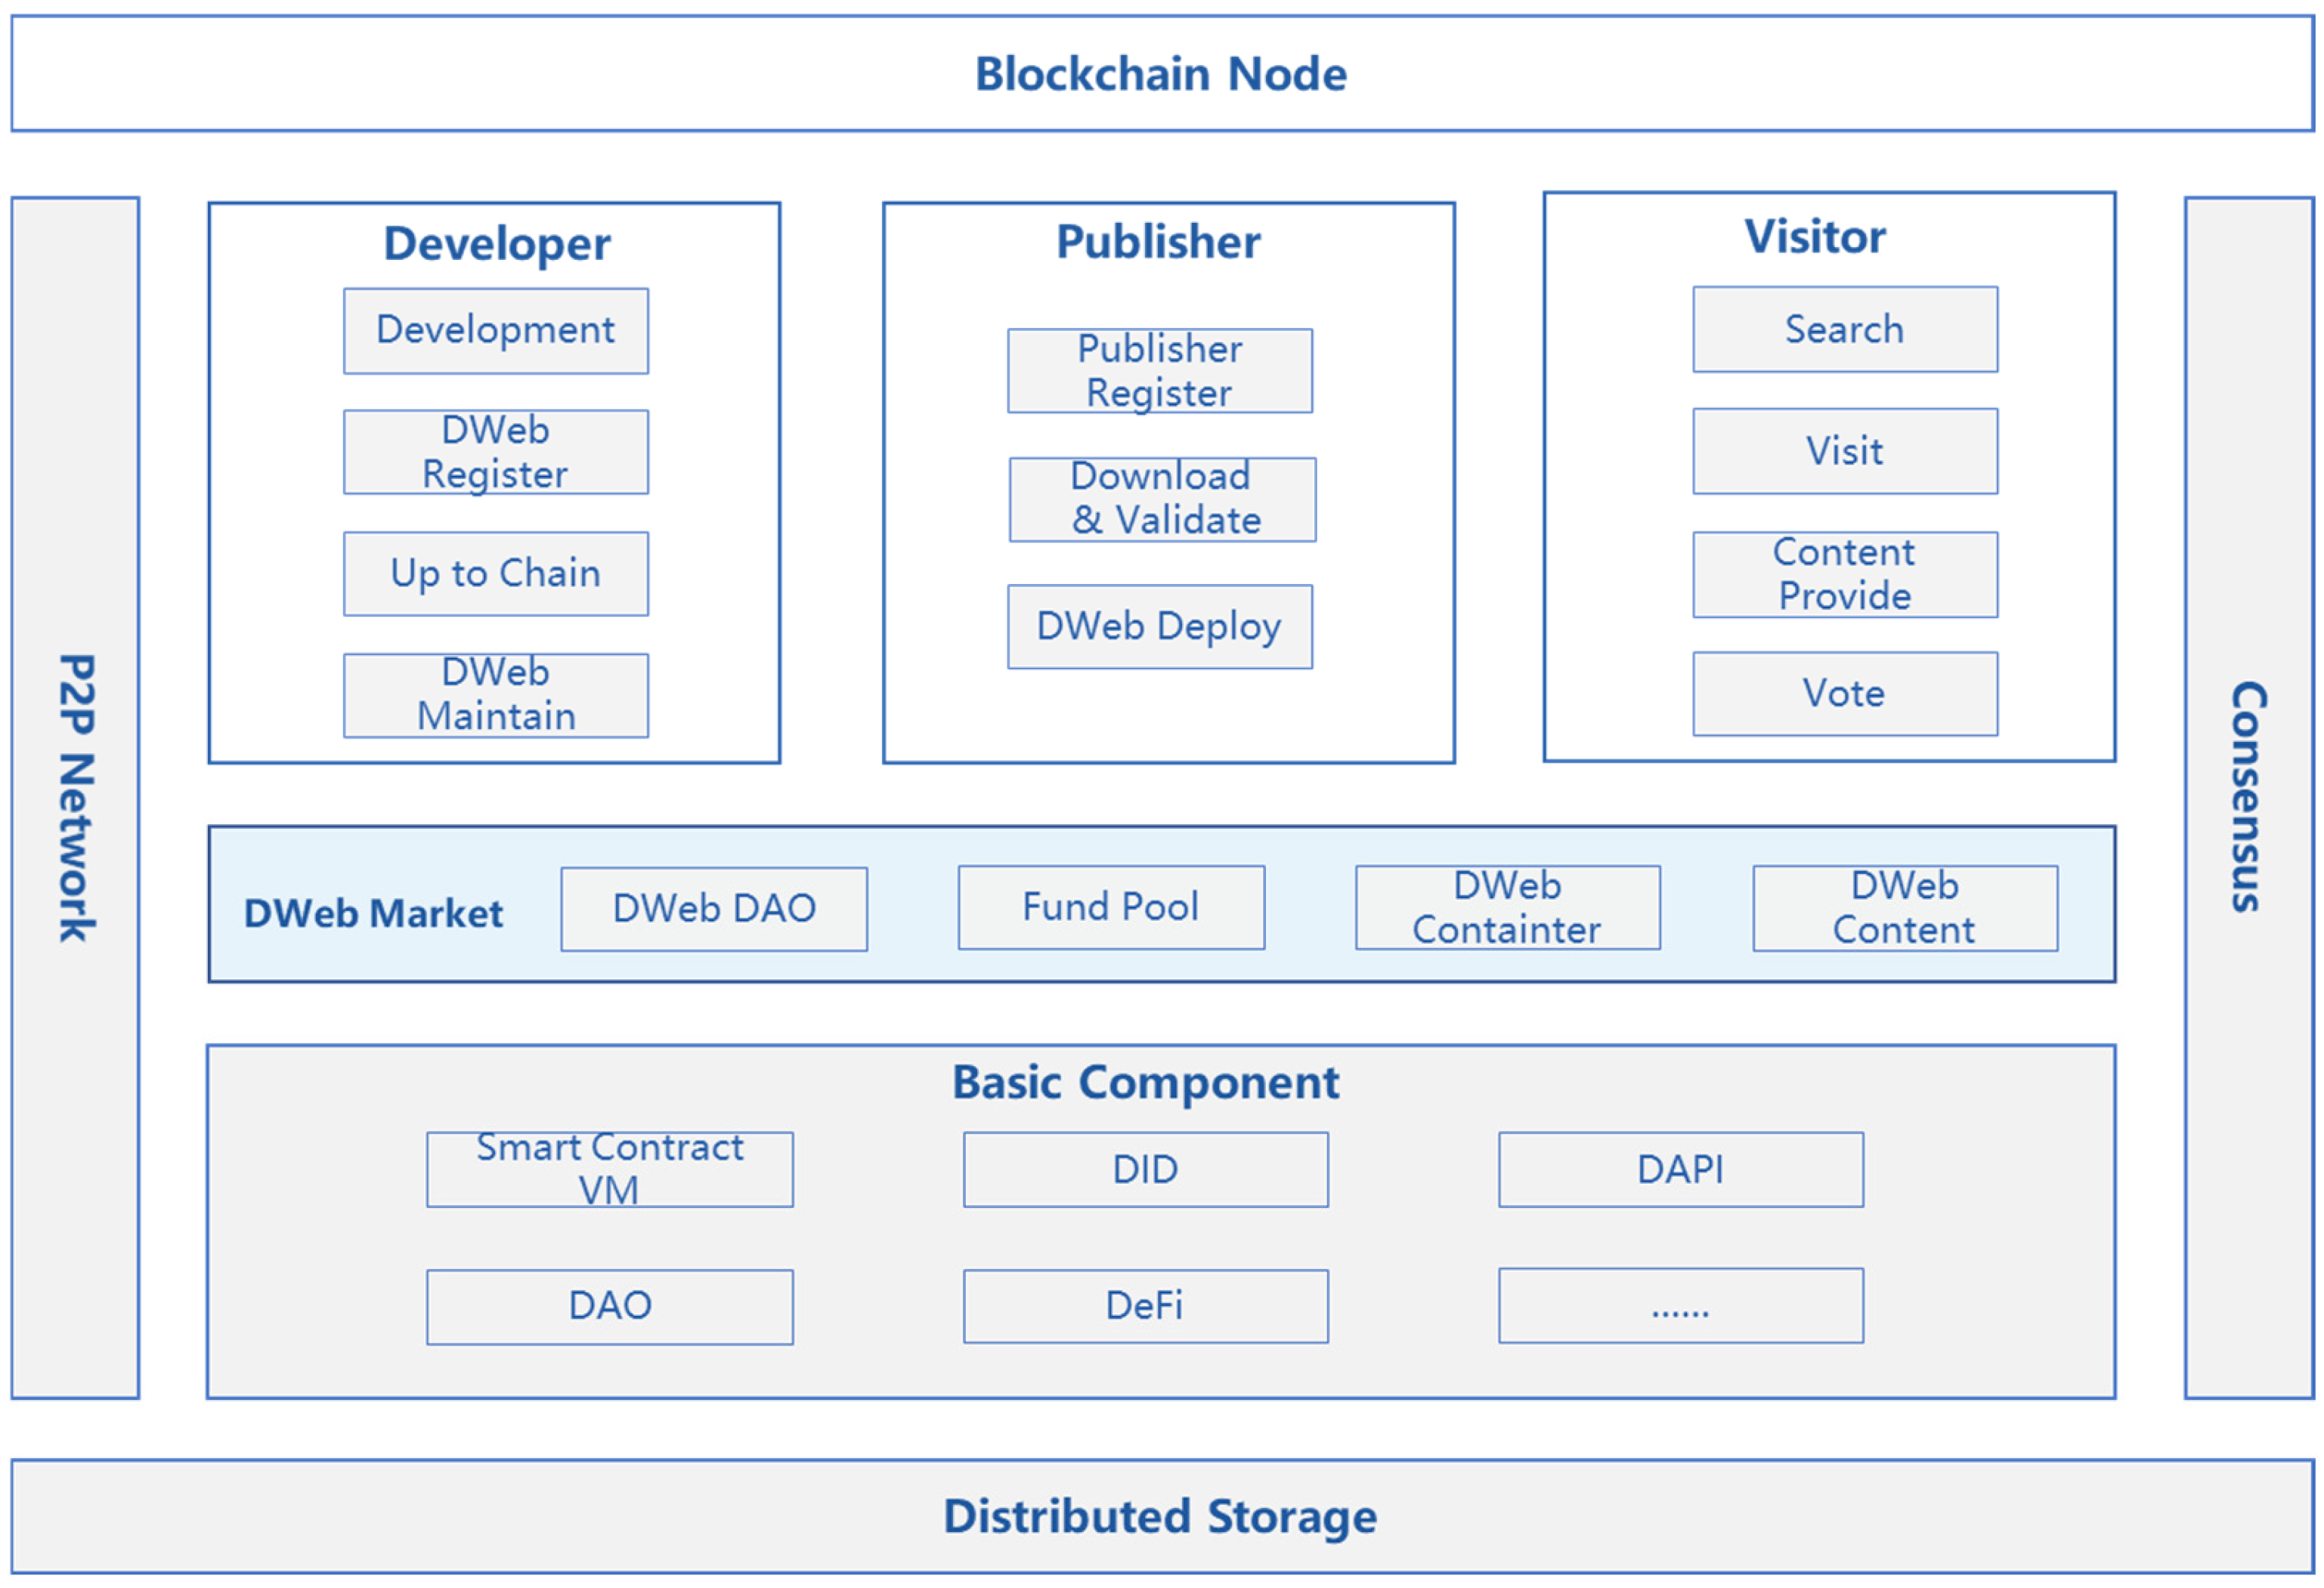Click the Smart Contract VM box

click(x=610, y=1169)
